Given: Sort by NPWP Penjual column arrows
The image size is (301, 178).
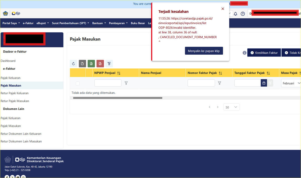Looking at the screenshot, I should pyautogui.click(x=119, y=73).
